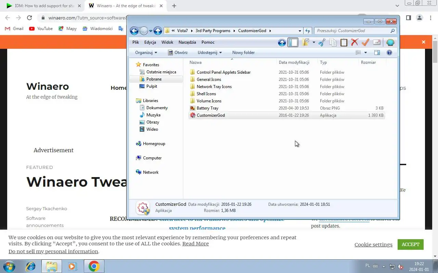The width and height of the screenshot is (438, 273).
Task: Open the view options dropdown arrow
Action: pyautogui.click(x=365, y=53)
